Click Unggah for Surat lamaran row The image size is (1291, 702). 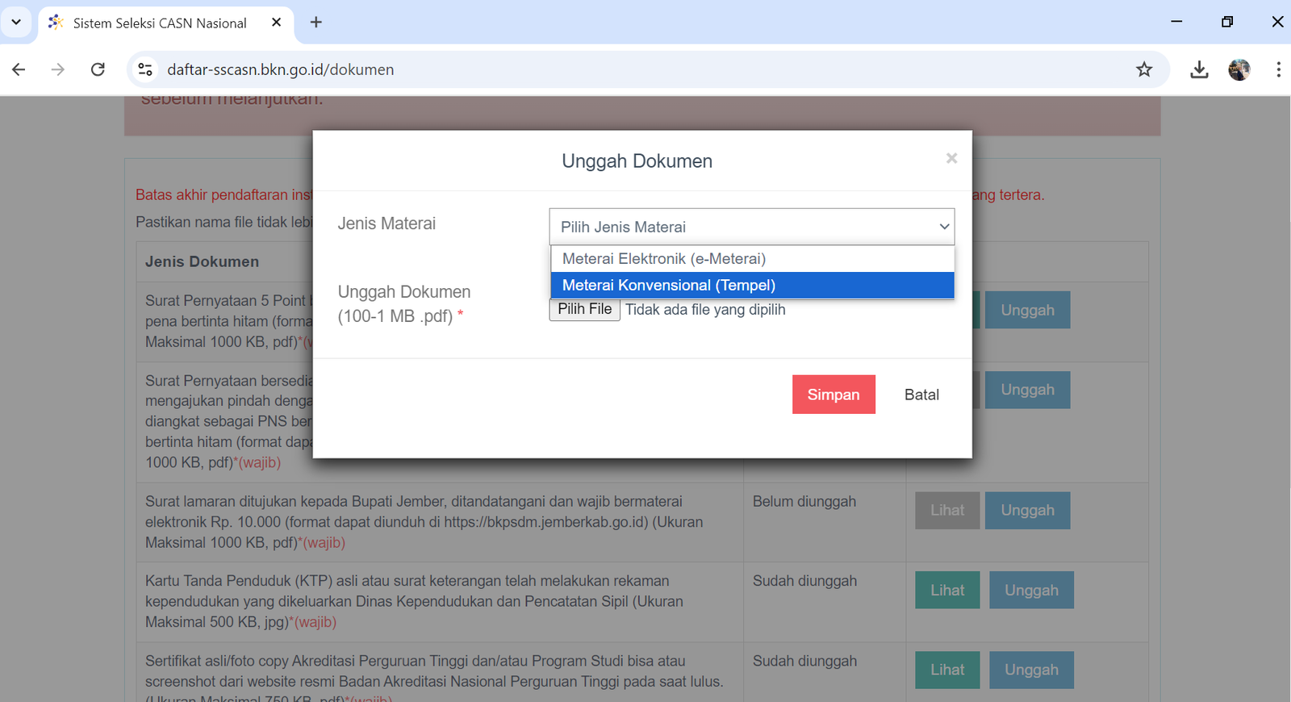(x=1027, y=510)
